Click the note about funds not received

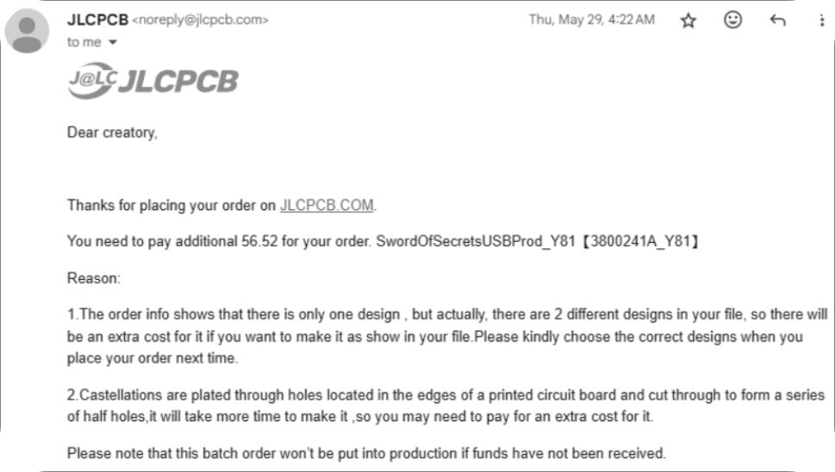(x=366, y=452)
